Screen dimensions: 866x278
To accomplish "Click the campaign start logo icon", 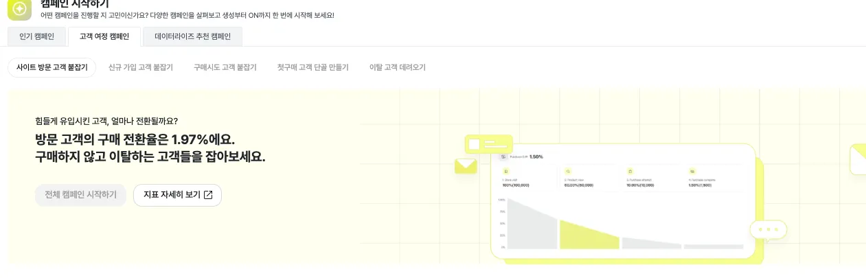I will point(19,9).
